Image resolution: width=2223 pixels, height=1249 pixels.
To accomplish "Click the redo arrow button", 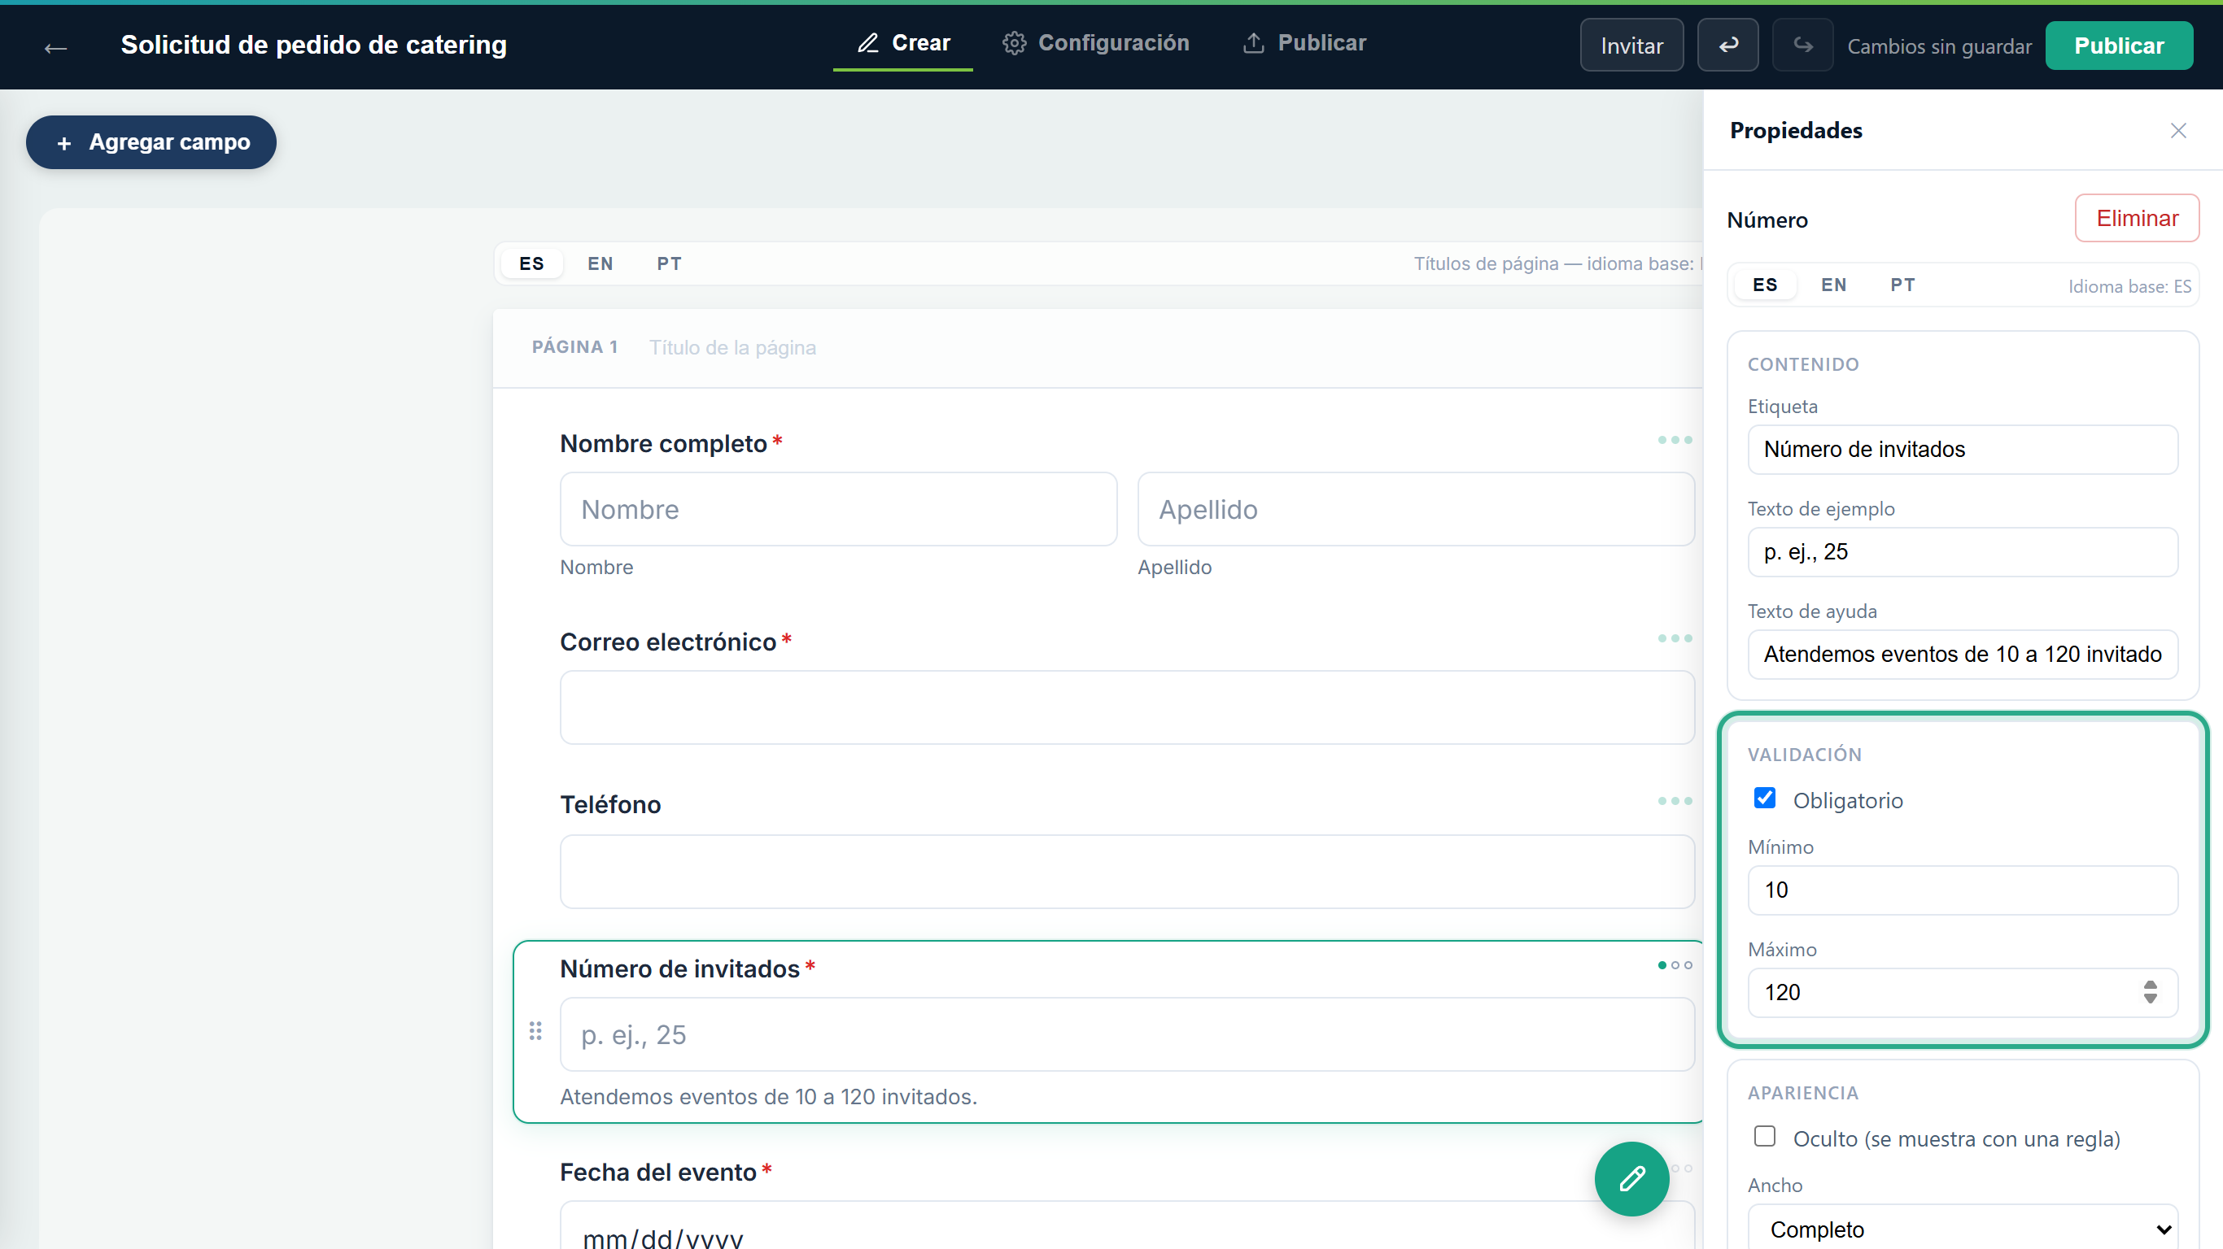I will click(x=1803, y=45).
